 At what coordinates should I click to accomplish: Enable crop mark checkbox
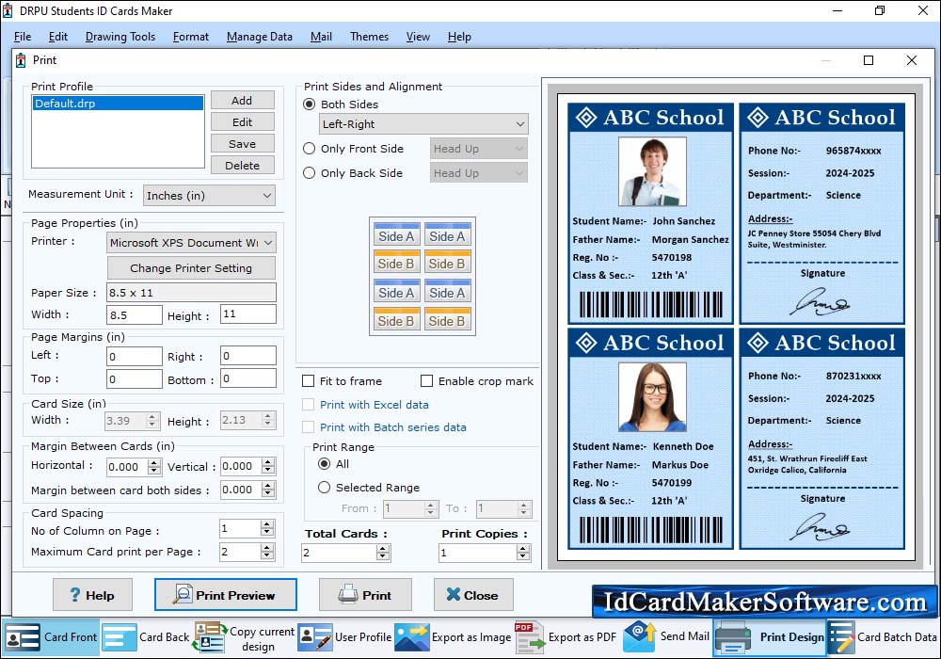[426, 381]
